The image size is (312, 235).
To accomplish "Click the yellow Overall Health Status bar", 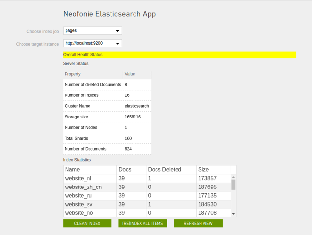I will coord(179,55).
